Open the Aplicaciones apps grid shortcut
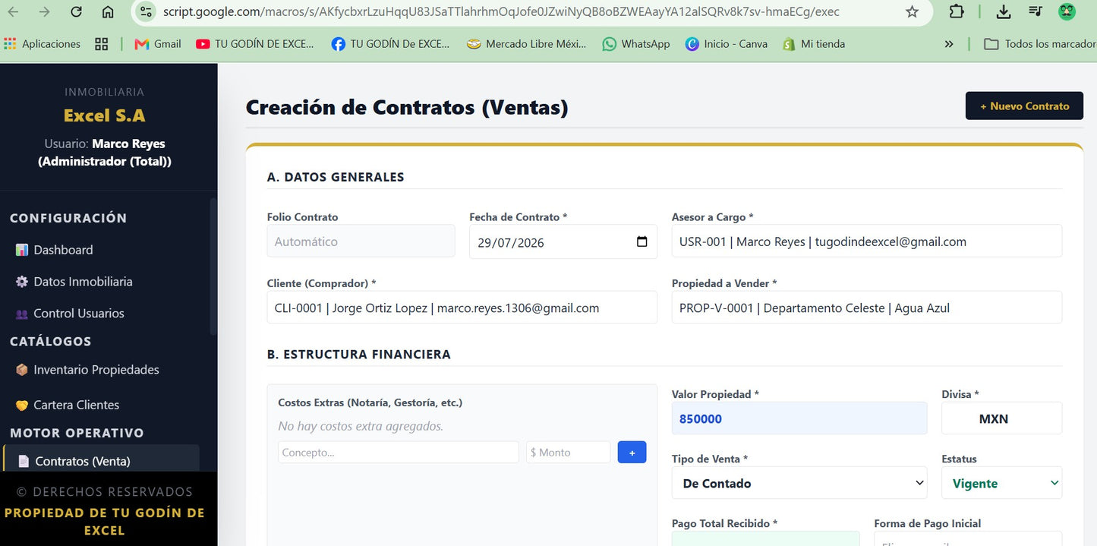 point(43,44)
